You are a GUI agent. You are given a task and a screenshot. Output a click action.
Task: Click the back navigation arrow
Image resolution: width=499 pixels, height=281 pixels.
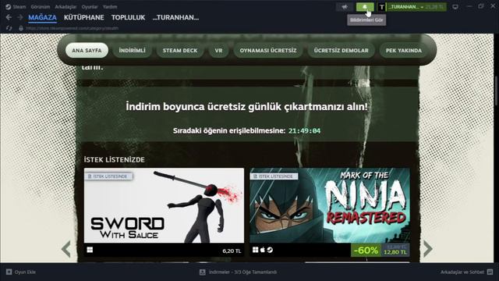pyautogui.click(x=9, y=17)
